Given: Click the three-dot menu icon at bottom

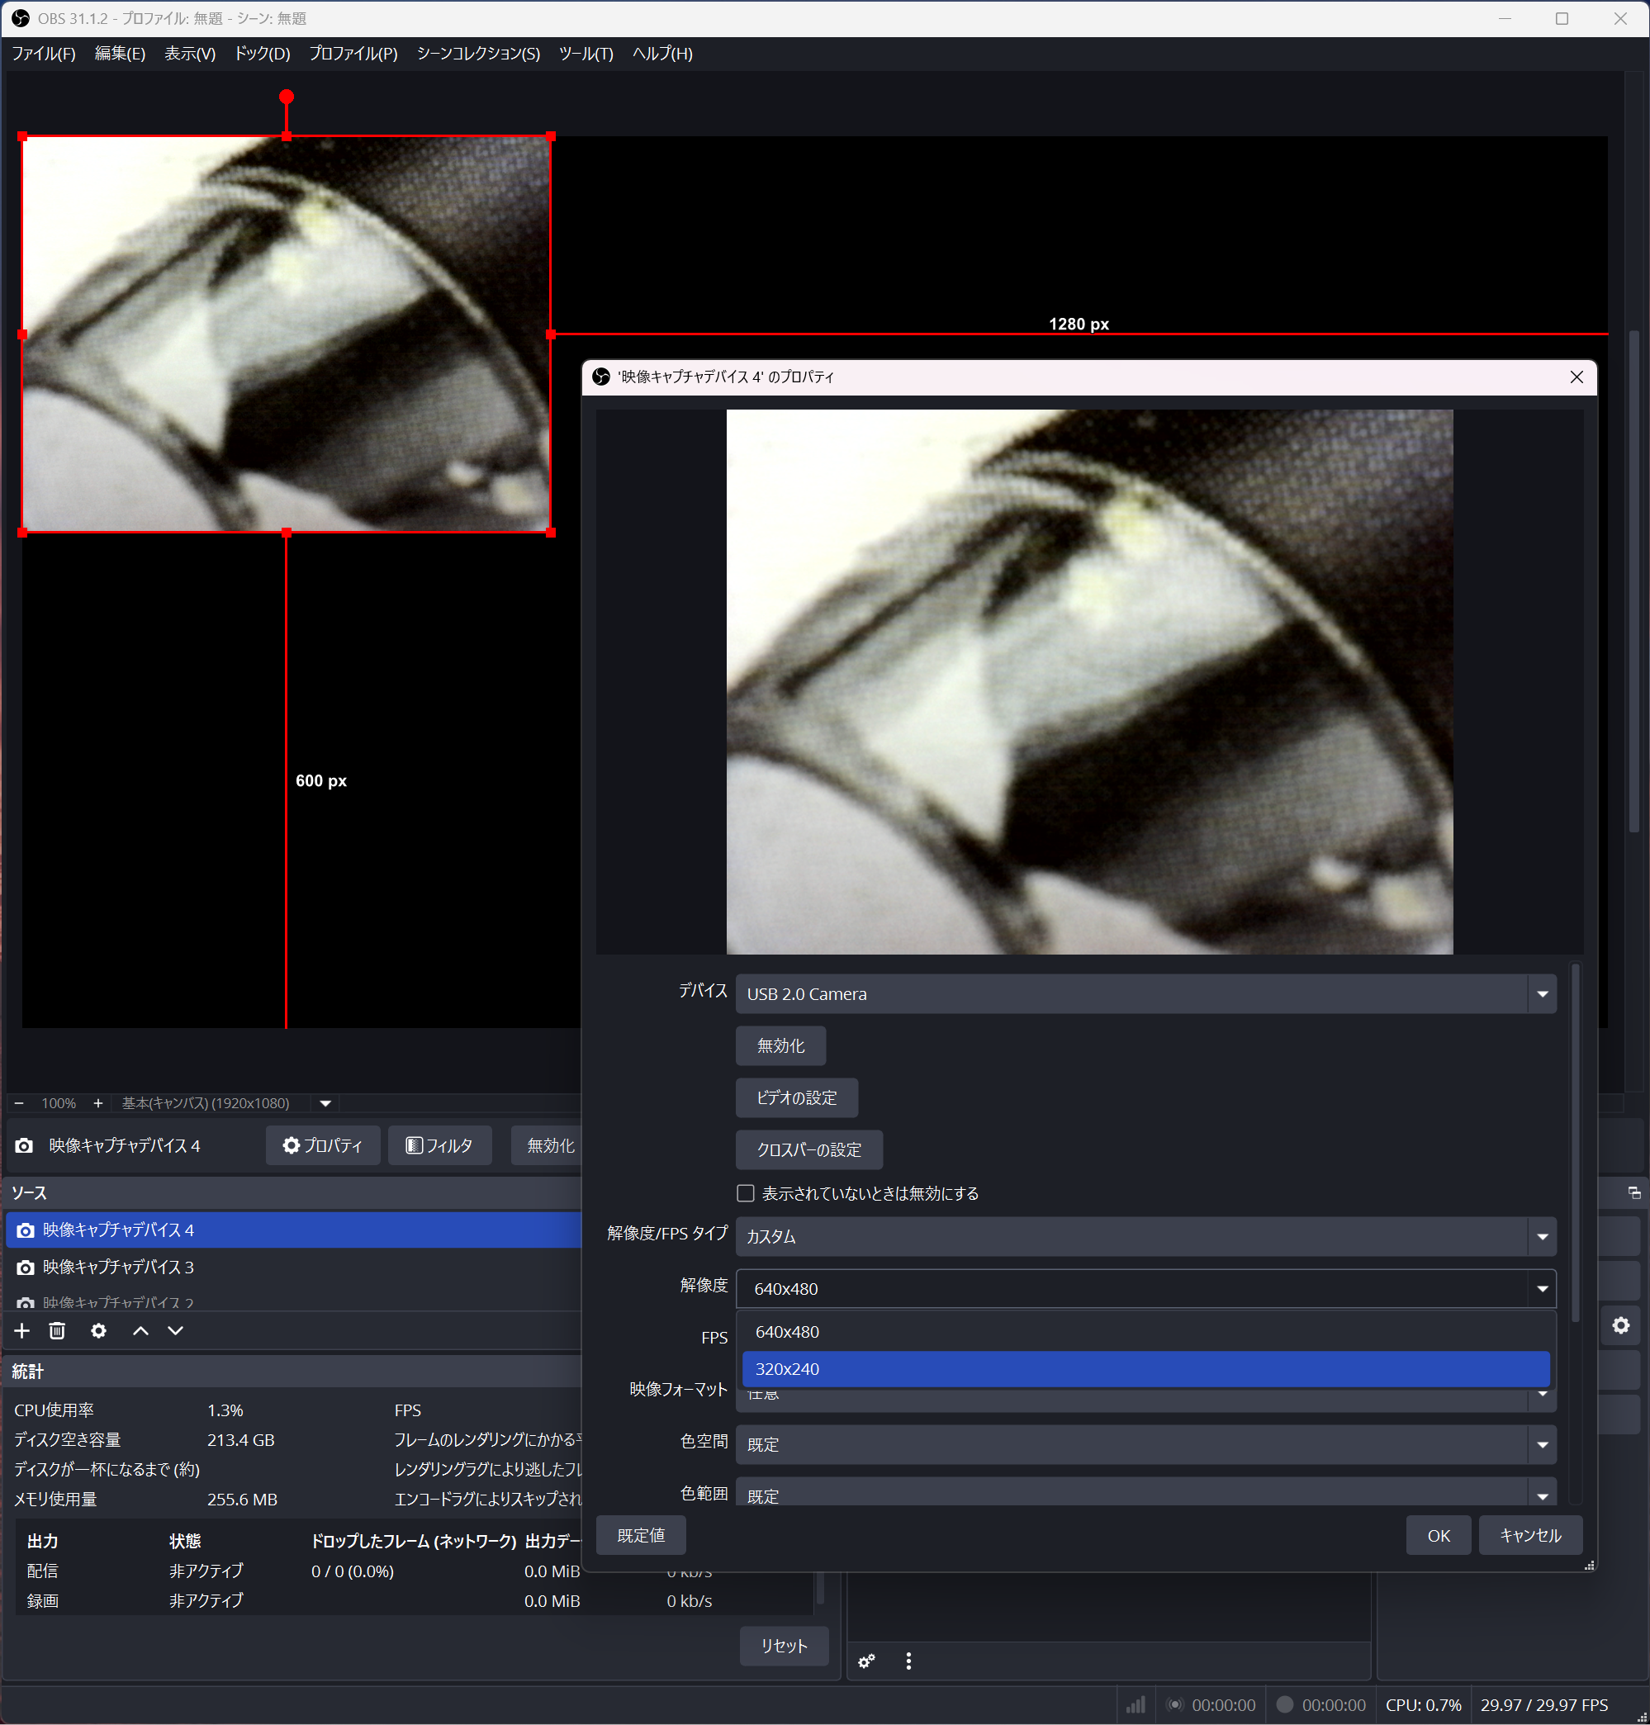Looking at the screenshot, I should 908,1661.
